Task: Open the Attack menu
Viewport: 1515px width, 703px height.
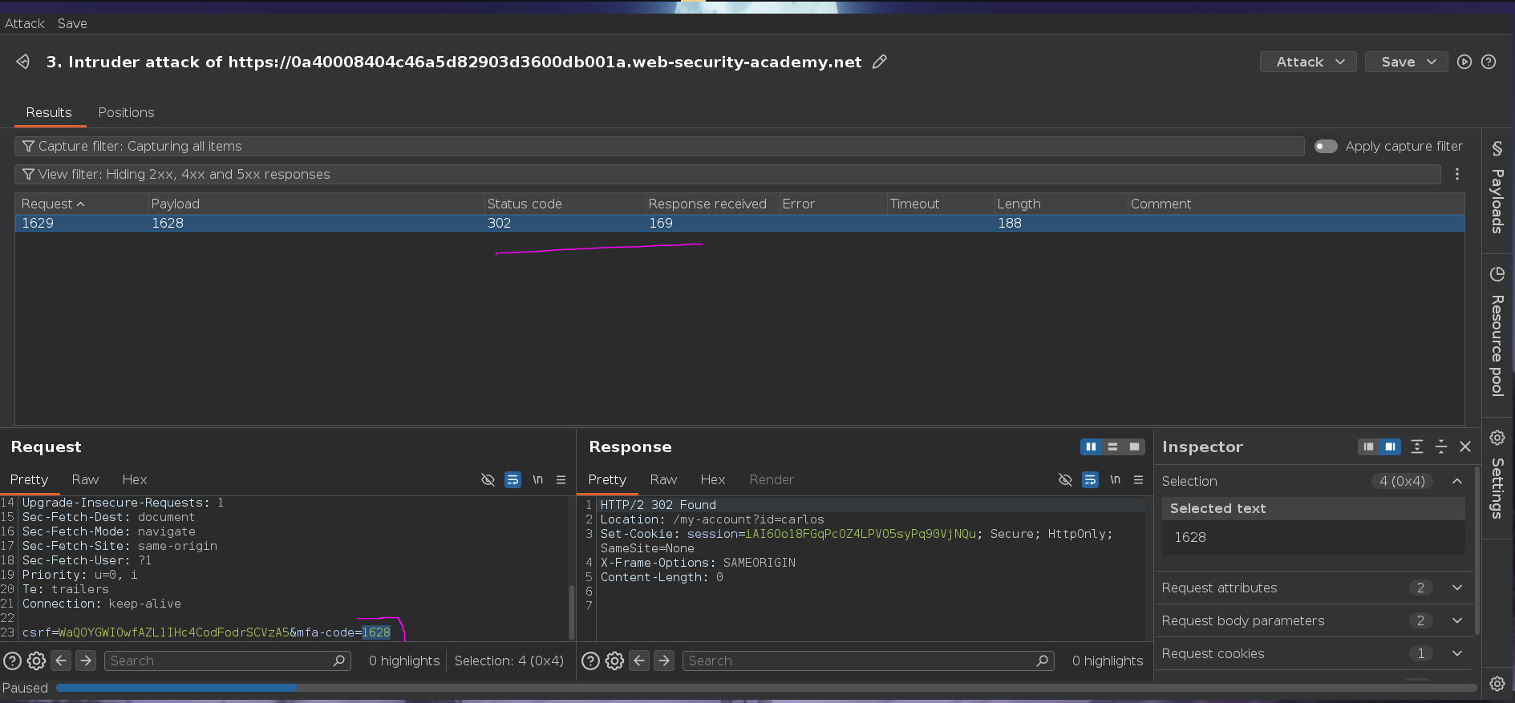Action: click(25, 23)
